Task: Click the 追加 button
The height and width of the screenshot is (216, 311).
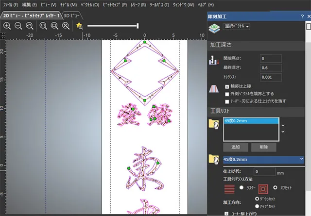Action: tap(235, 147)
